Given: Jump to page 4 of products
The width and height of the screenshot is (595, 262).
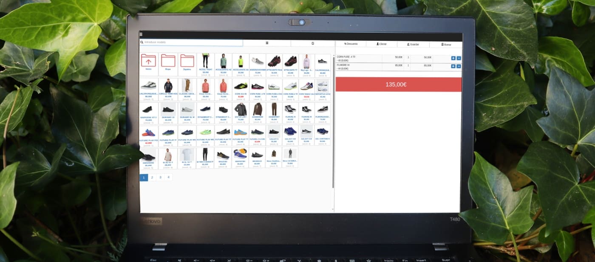Looking at the screenshot, I should [x=168, y=177].
